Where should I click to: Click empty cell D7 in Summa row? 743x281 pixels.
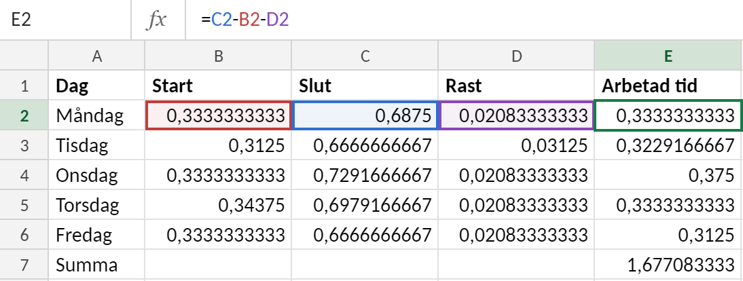pos(516,265)
